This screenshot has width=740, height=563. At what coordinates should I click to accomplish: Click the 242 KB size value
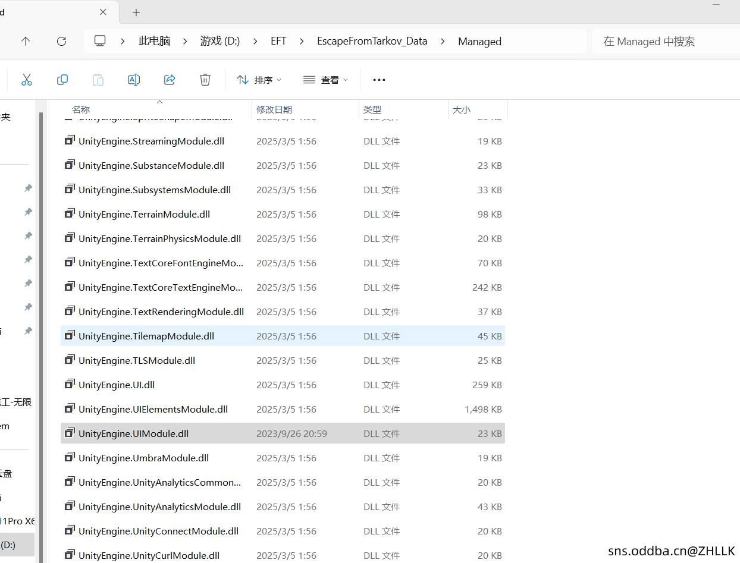click(x=487, y=287)
